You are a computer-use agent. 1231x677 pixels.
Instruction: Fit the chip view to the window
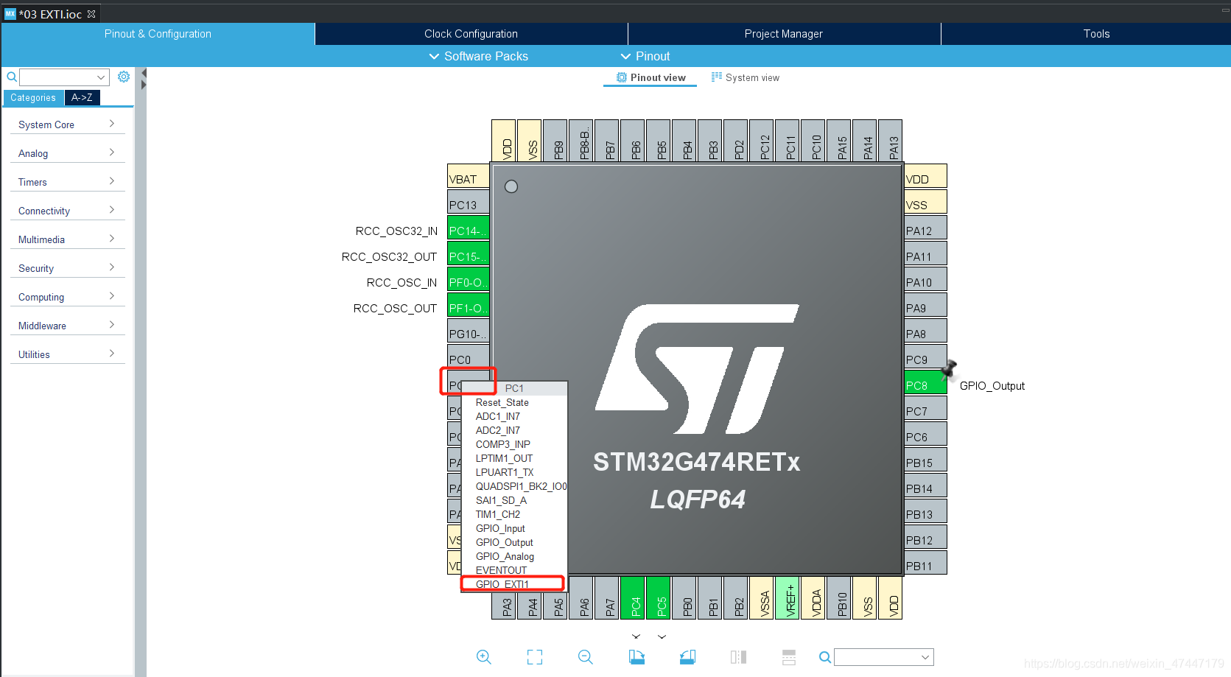pyautogui.click(x=535, y=657)
